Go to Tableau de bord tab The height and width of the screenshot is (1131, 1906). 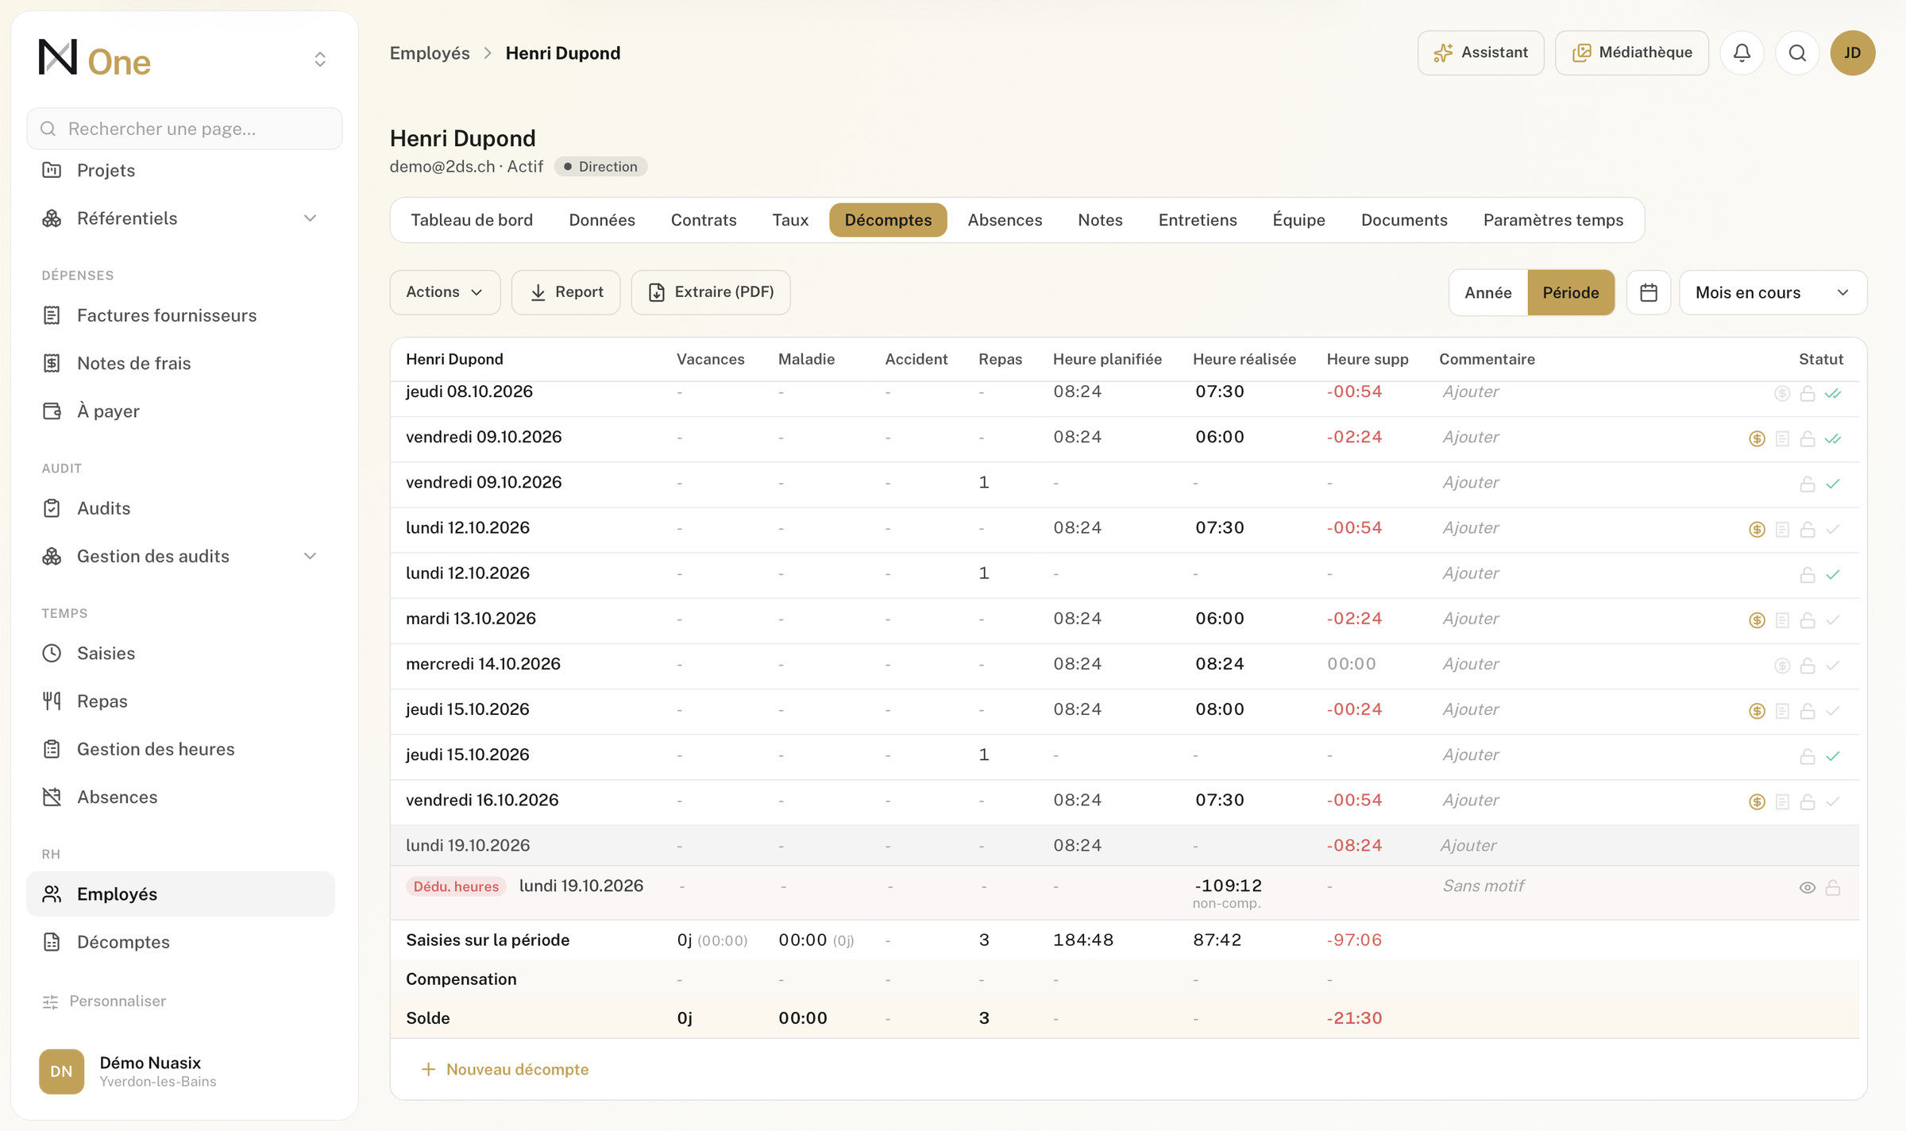point(472,220)
